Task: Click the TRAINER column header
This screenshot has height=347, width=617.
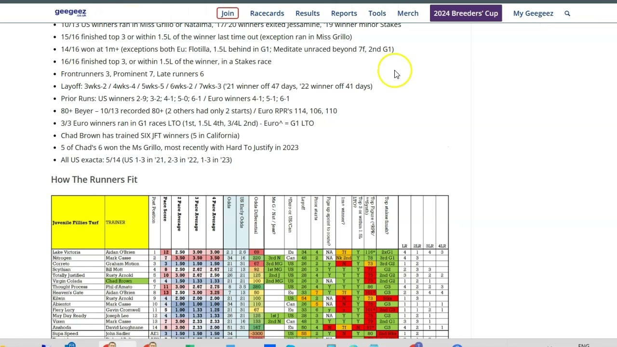Action: point(116,222)
